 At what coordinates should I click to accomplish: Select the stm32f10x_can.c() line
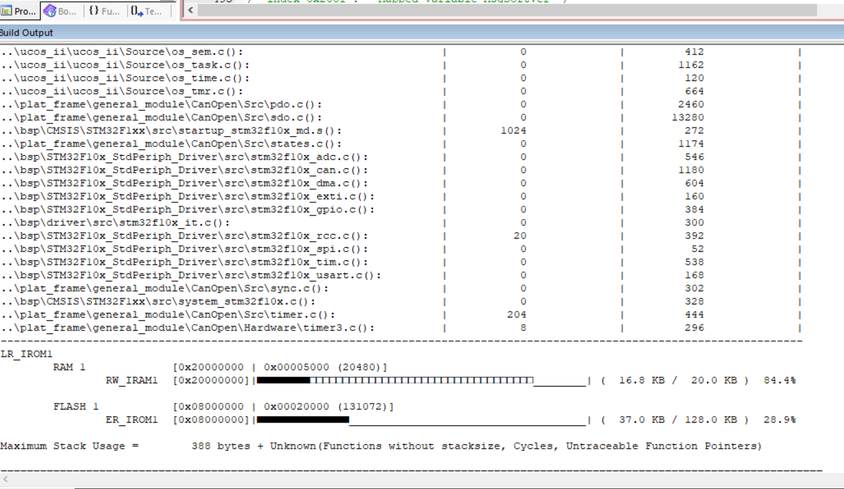point(400,170)
